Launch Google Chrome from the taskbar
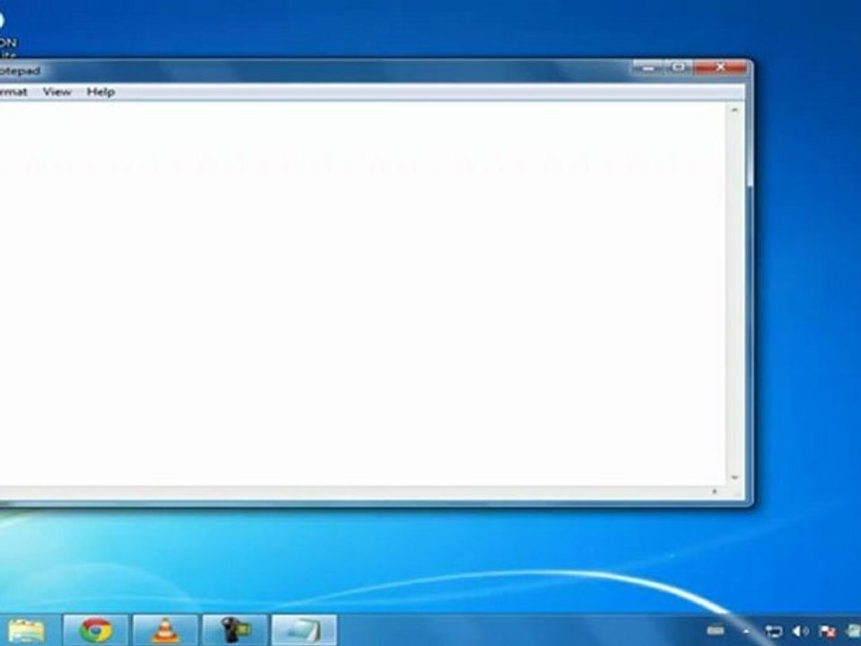 [96, 630]
